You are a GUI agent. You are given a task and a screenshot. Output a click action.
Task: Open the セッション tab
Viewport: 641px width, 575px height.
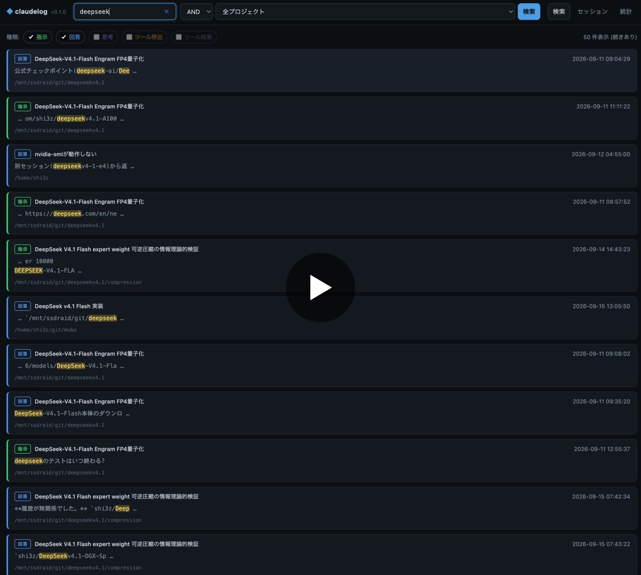tap(592, 12)
